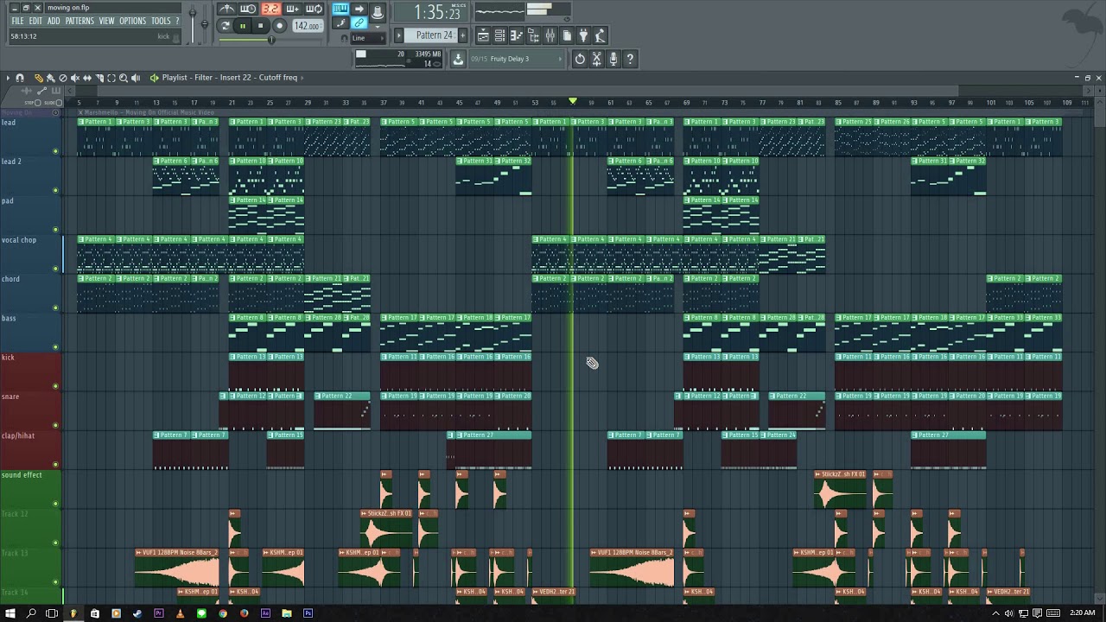Open the OPTIONS menu

132,21
